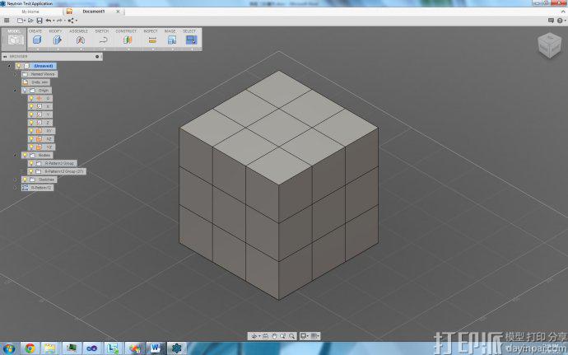
Task: Open the INSPECT menu label
Action: click(x=151, y=31)
